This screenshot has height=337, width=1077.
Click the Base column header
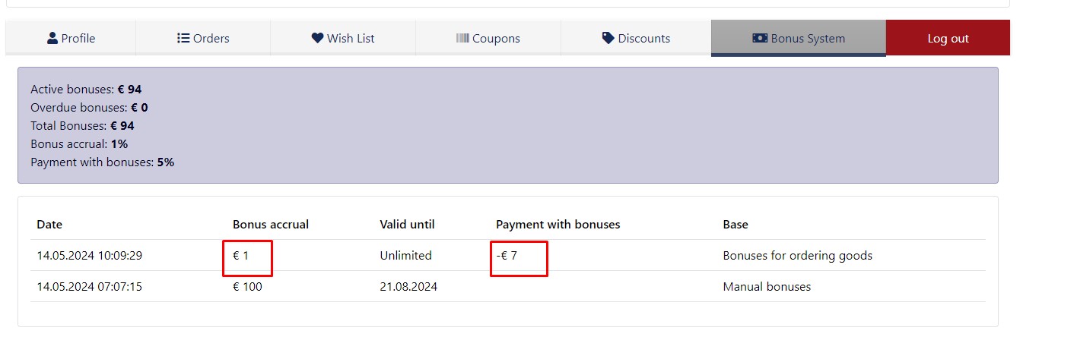click(735, 225)
